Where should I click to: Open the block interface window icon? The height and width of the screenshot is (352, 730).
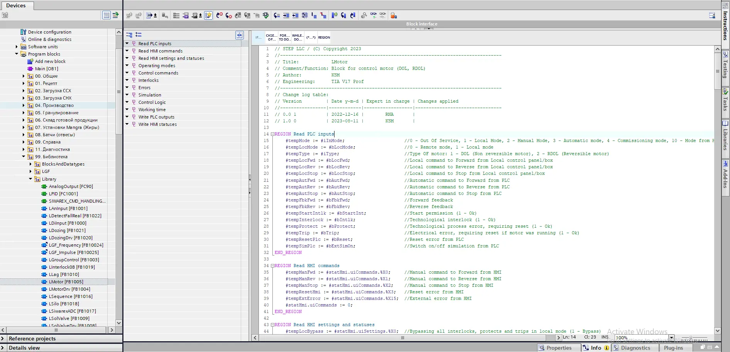coord(712,15)
